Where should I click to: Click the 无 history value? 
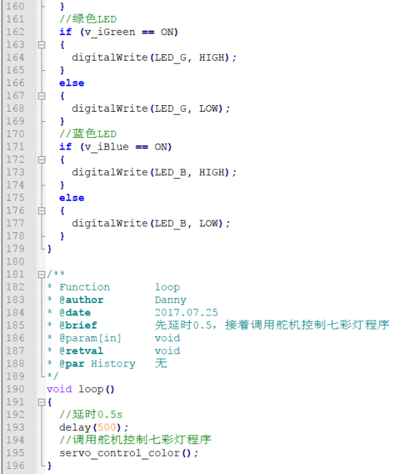point(161,364)
